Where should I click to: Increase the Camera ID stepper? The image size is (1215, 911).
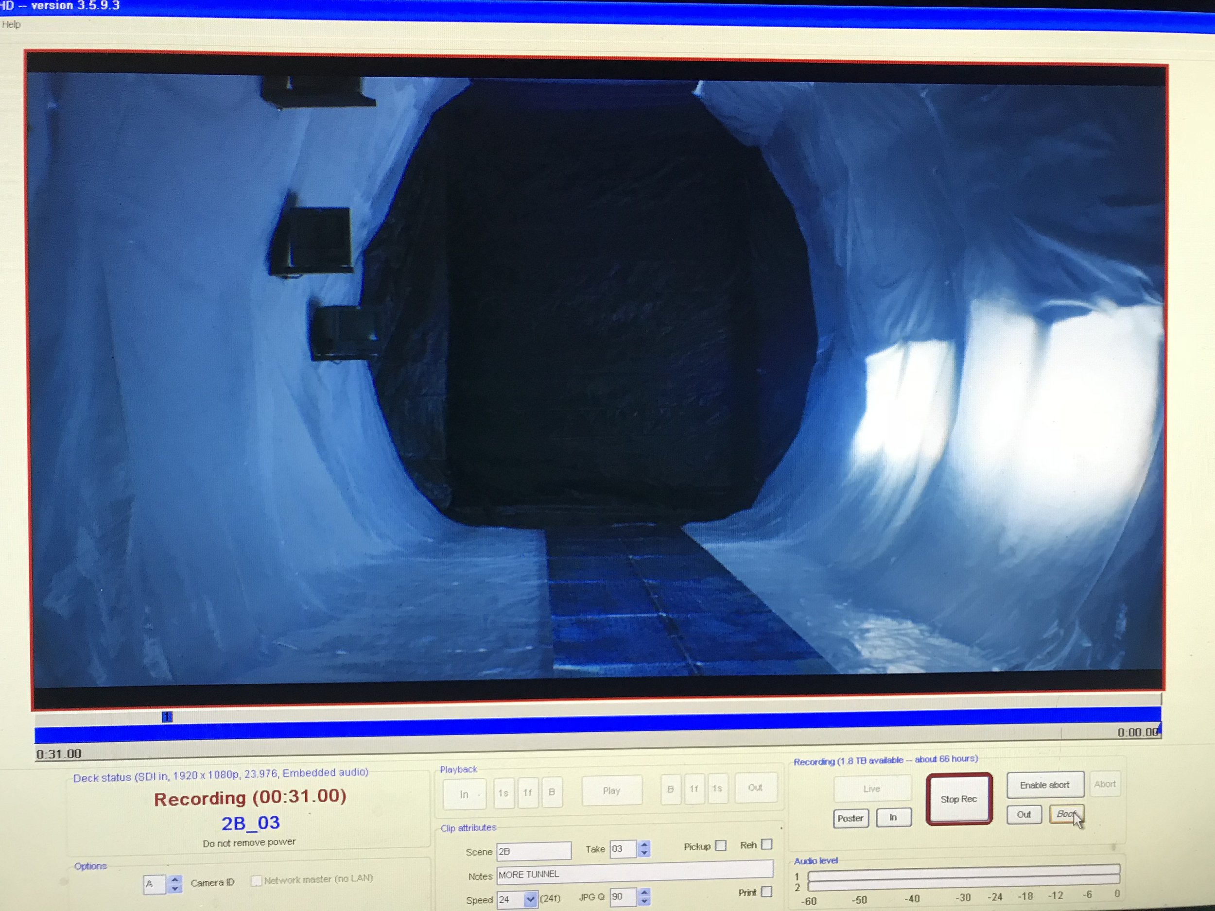(x=174, y=879)
